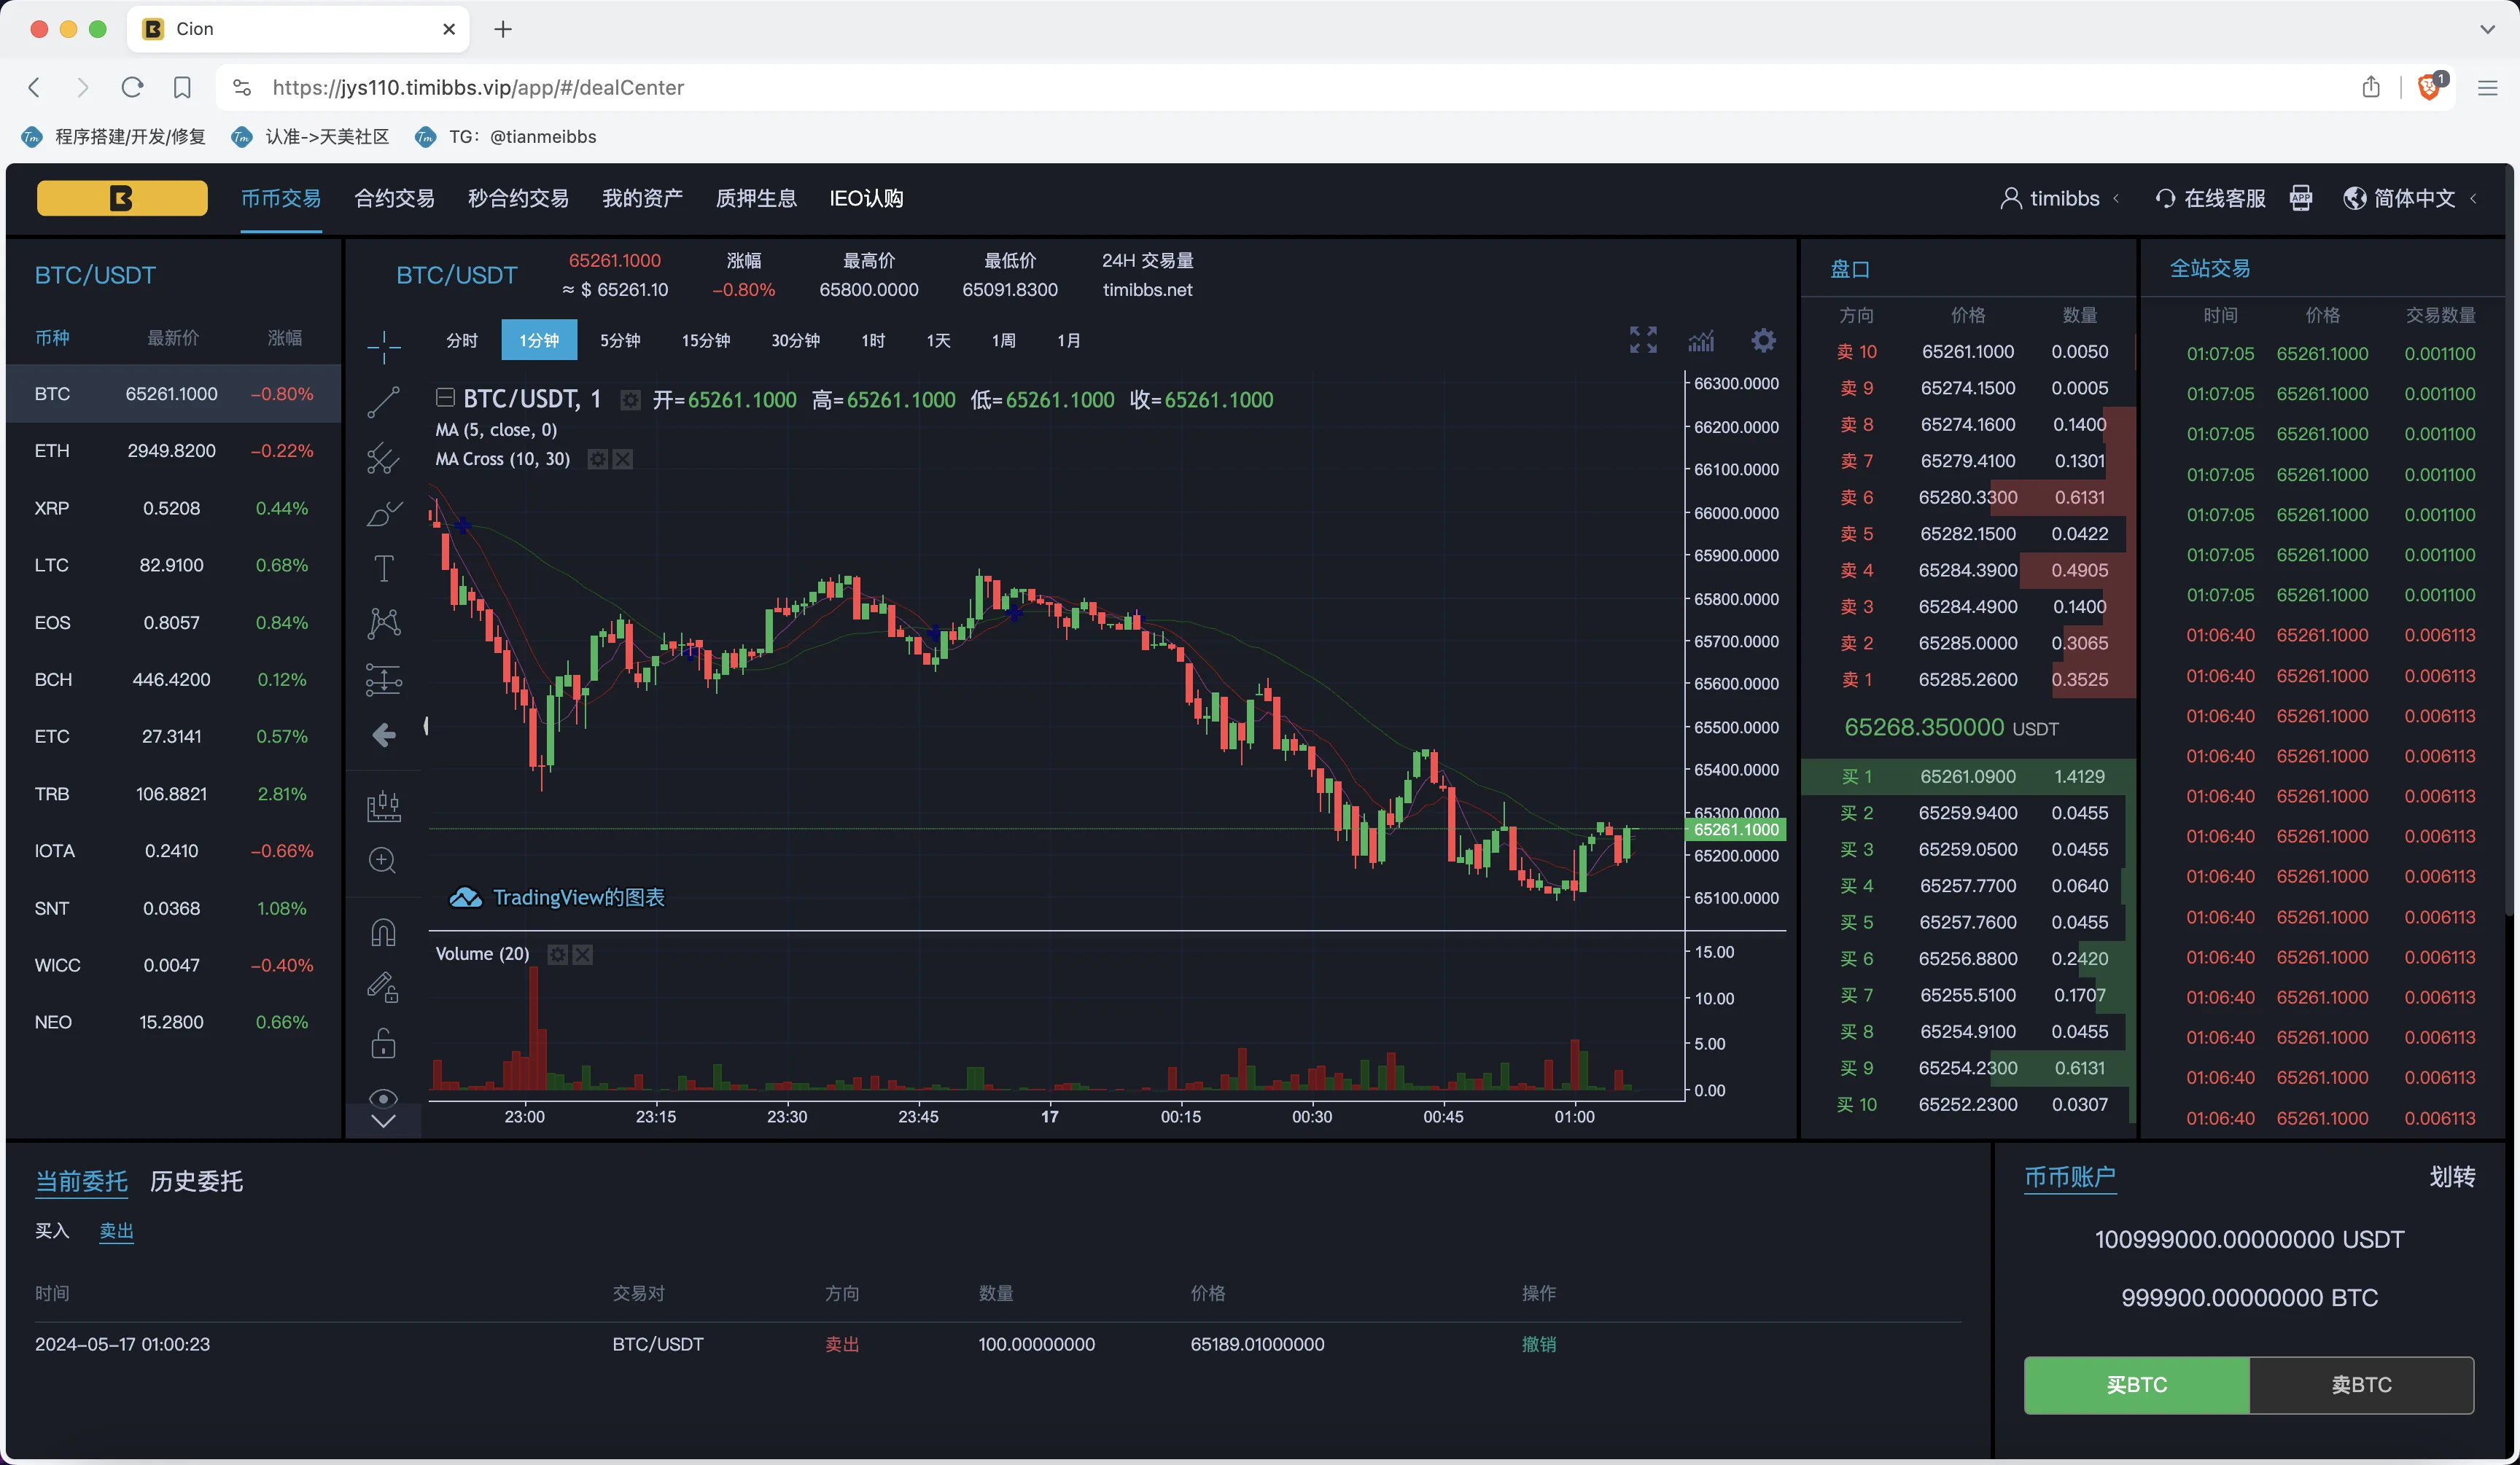Click 撤销 to cancel the sell order

(1538, 1344)
